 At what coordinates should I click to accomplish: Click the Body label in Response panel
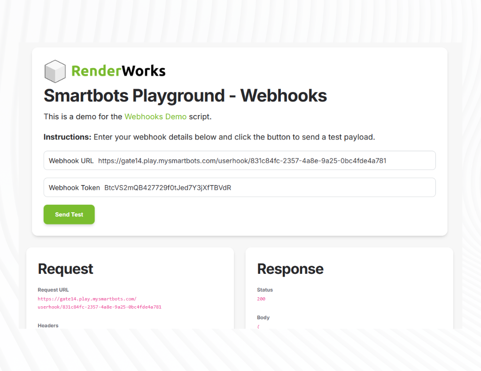pyautogui.click(x=263, y=317)
